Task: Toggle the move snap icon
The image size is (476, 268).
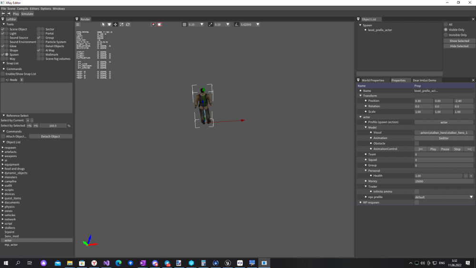Action: [210, 25]
